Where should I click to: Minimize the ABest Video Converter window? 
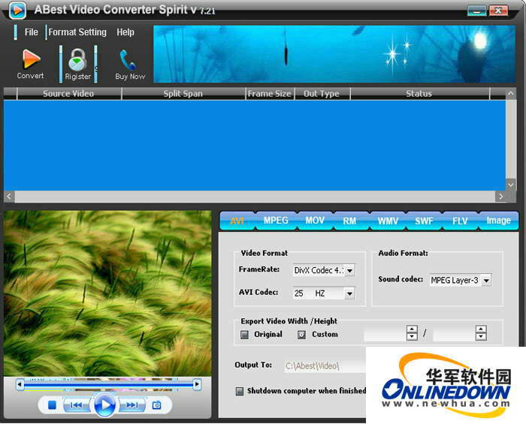click(x=477, y=11)
